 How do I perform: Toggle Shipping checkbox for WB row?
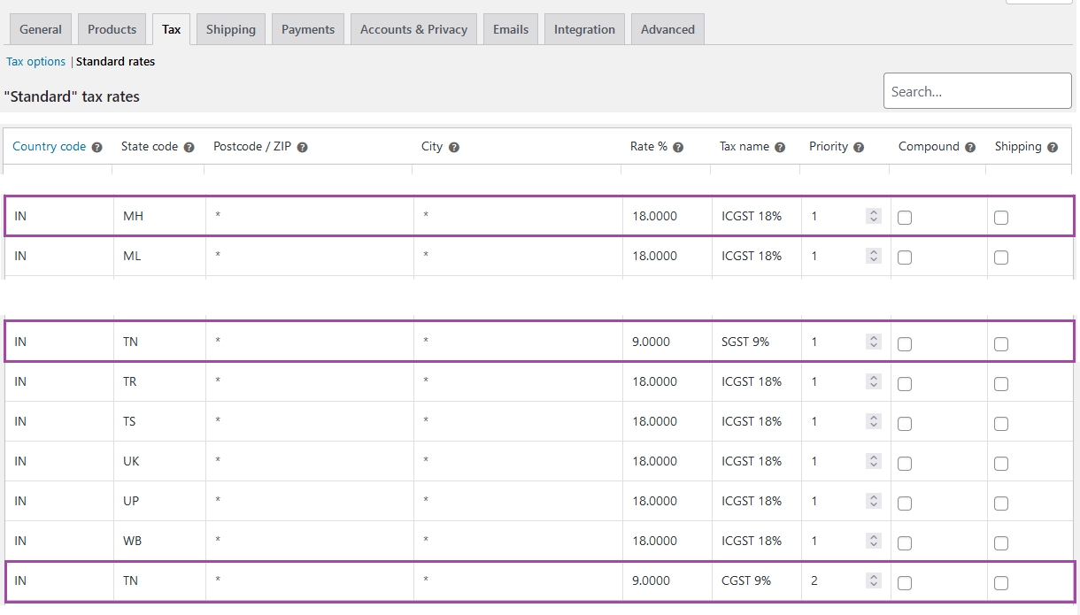(1001, 542)
